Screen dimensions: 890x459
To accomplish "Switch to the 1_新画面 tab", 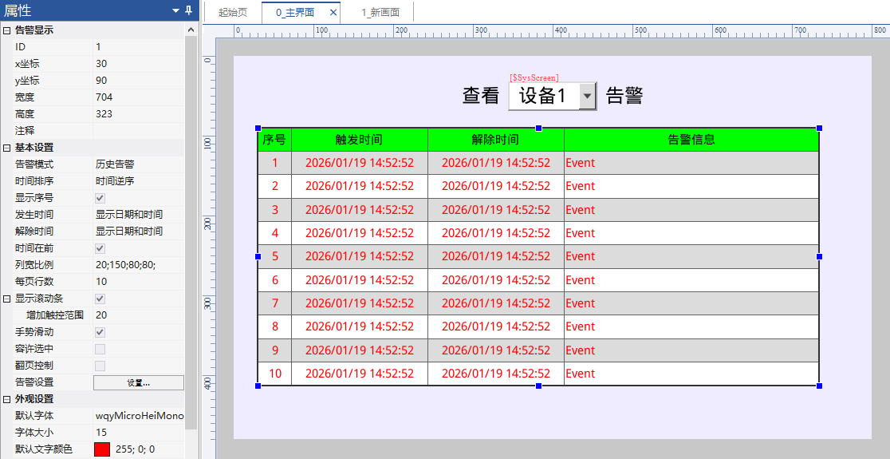I will click(380, 13).
